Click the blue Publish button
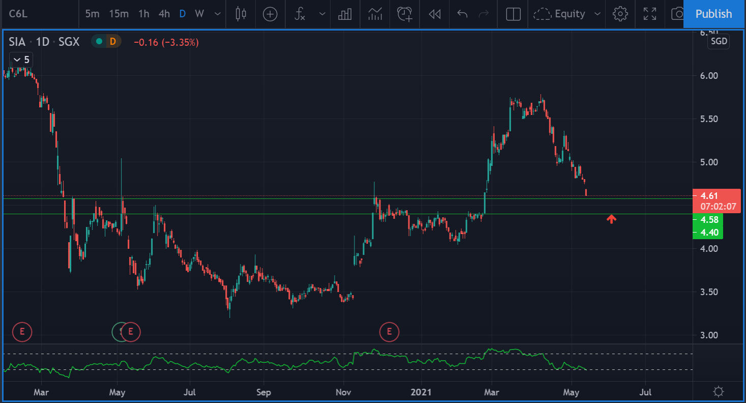The height and width of the screenshot is (403, 746). tap(713, 14)
